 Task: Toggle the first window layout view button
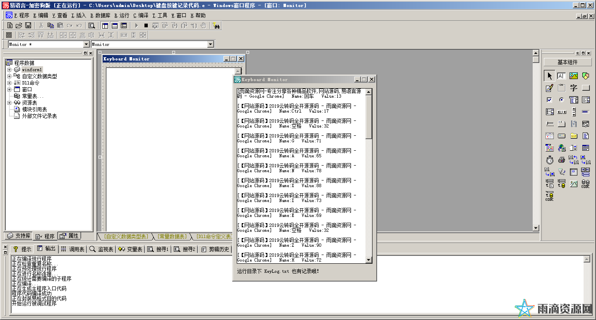coord(105,26)
